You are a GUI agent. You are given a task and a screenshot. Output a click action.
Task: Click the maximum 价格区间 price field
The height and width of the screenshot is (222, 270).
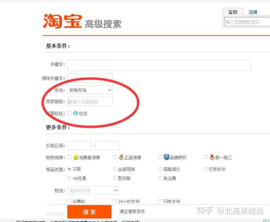[108, 145]
